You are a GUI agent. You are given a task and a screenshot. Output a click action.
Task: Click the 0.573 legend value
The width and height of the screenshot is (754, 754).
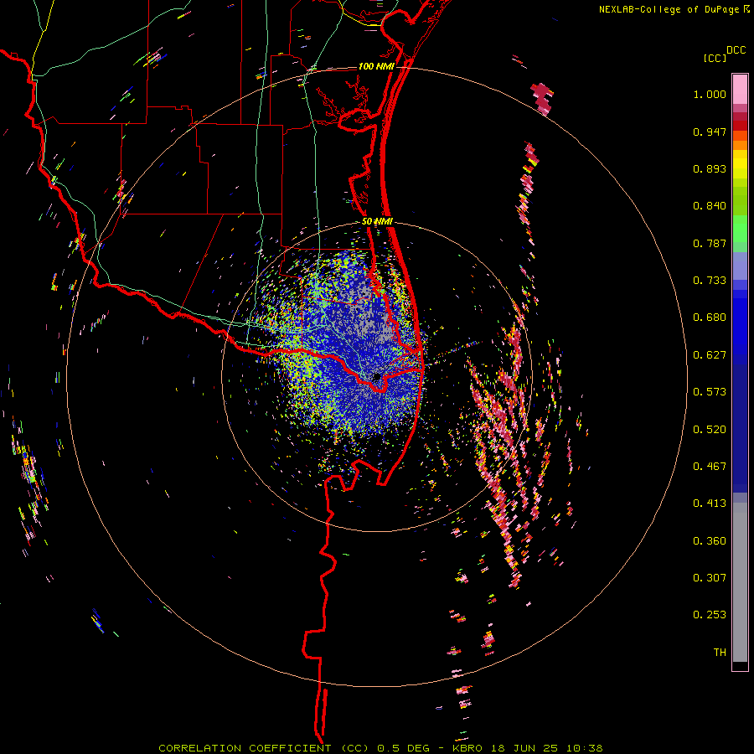click(710, 392)
